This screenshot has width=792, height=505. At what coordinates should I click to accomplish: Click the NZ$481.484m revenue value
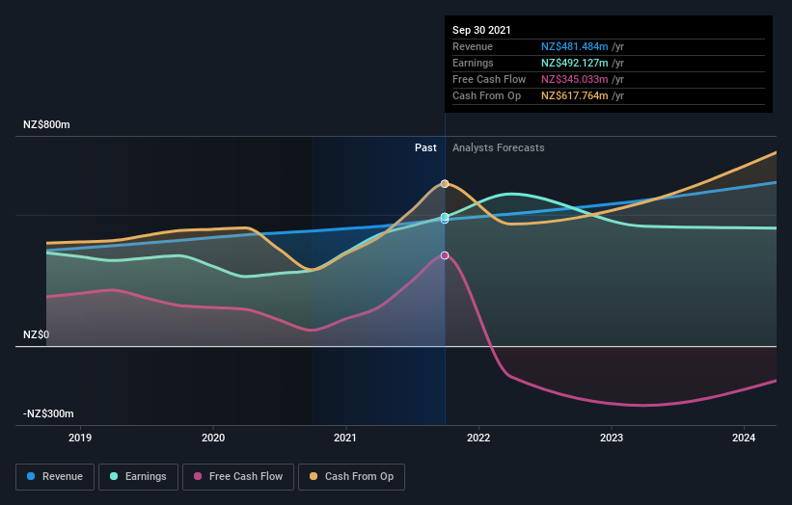pyautogui.click(x=575, y=46)
